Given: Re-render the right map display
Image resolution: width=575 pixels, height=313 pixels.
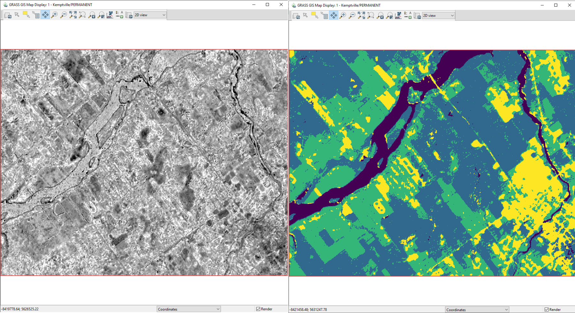Looking at the screenshot, I should pos(296,15).
